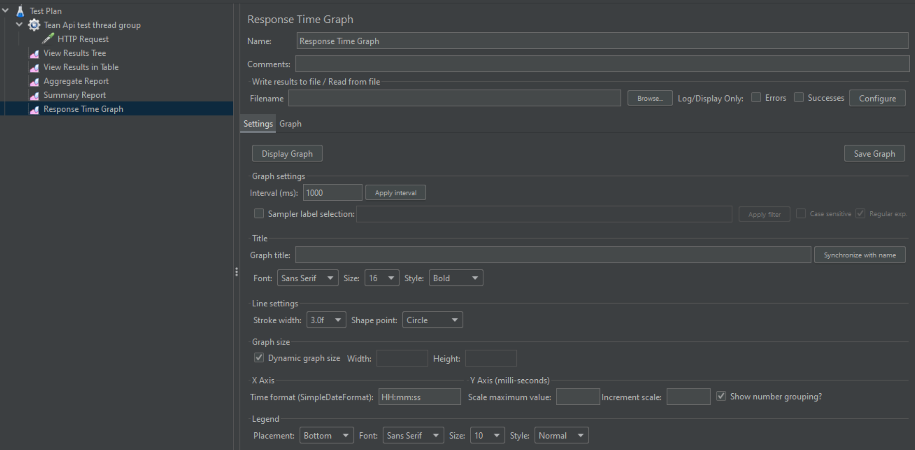
Task: Click the Response Time Graph tree icon
Action: coord(35,110)
